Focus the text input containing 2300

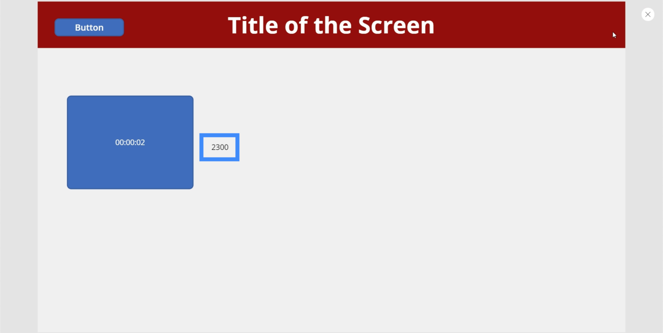pos(219,147)
